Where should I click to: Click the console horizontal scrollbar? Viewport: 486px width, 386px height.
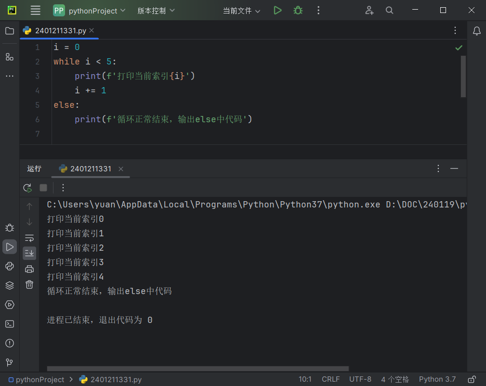198,368
